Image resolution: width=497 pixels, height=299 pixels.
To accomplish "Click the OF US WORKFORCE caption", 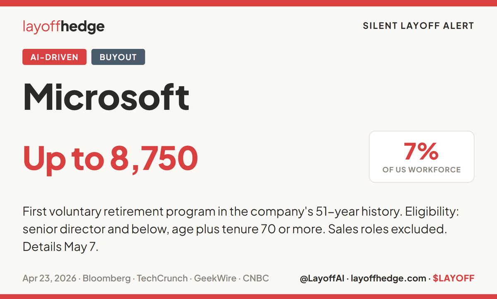I will (422, 170).
